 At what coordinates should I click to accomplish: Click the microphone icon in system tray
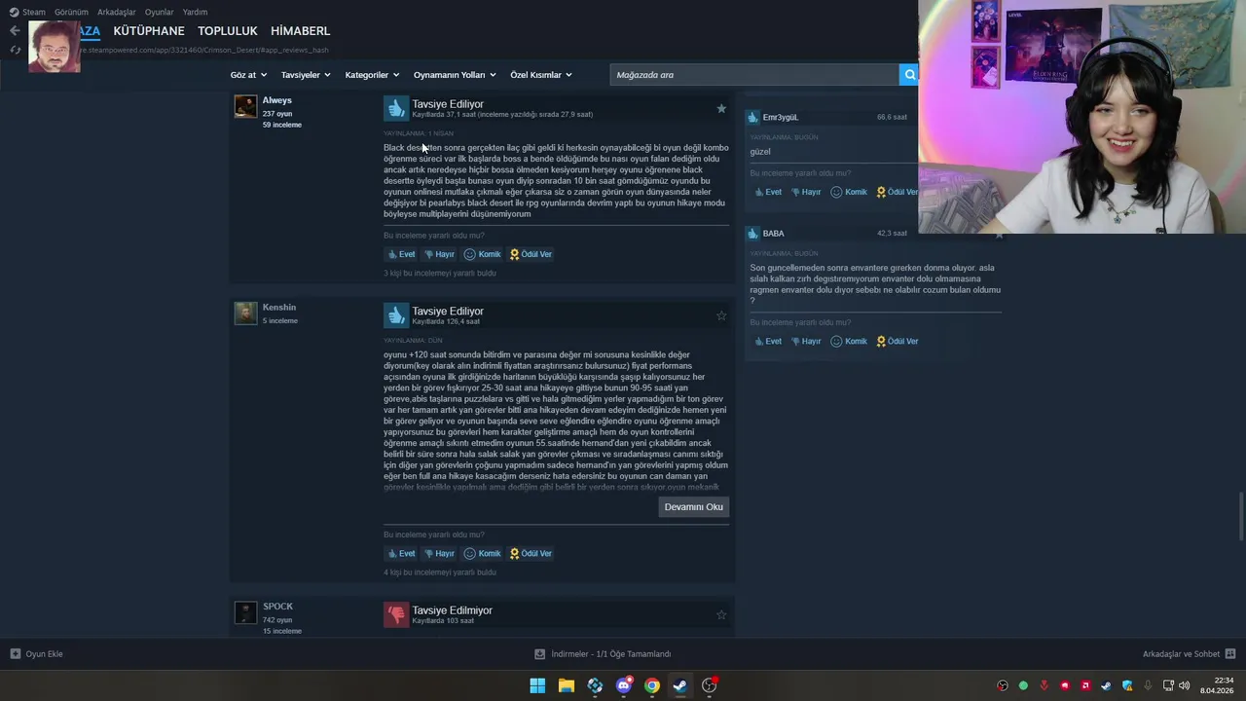coord(1148,685)
